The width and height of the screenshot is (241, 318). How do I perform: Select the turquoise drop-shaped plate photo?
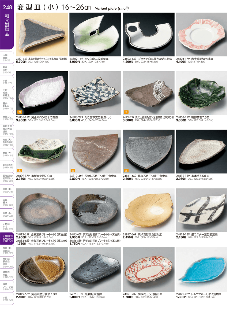[202, 269]
